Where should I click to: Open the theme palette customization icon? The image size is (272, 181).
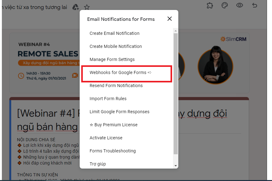[225, 5]
